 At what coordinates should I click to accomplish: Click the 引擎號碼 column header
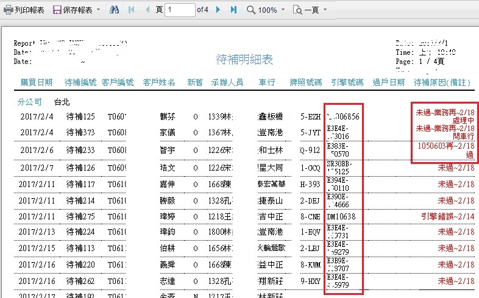click(347, 82)
